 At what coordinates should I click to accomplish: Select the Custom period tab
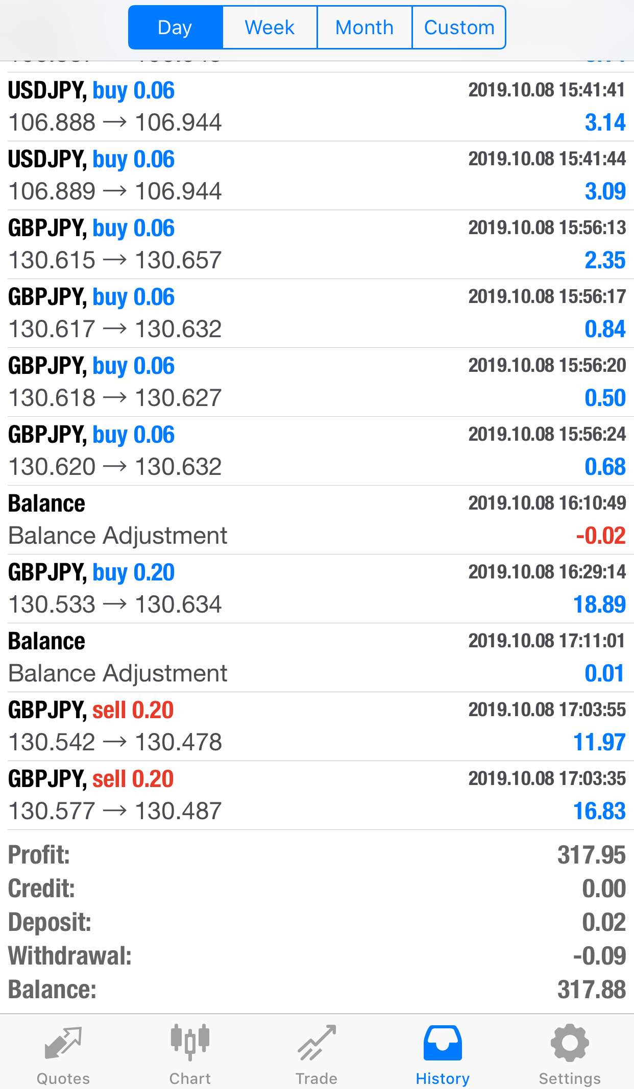pyautogui.click(x=459, y=28)
